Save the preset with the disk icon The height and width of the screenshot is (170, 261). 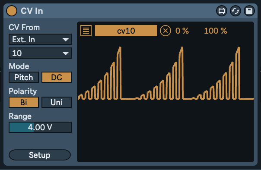tap(249, 11)
